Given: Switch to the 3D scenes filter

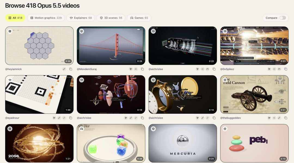Looking at the screenshot, I should [x=111, y=18].
